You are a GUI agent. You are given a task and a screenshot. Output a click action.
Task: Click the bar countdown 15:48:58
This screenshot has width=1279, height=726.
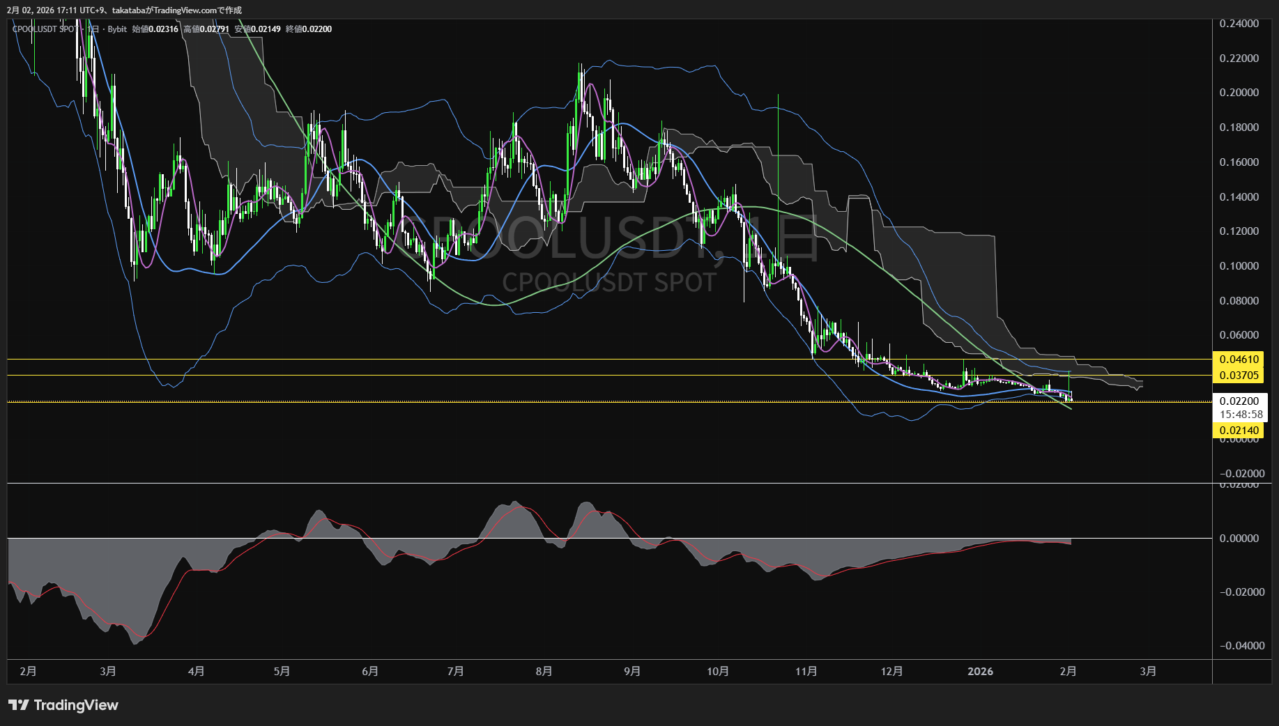[x=1241, y=415]
